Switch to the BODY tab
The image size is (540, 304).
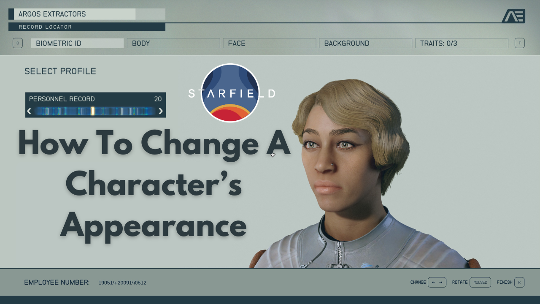tap(173, 43)
